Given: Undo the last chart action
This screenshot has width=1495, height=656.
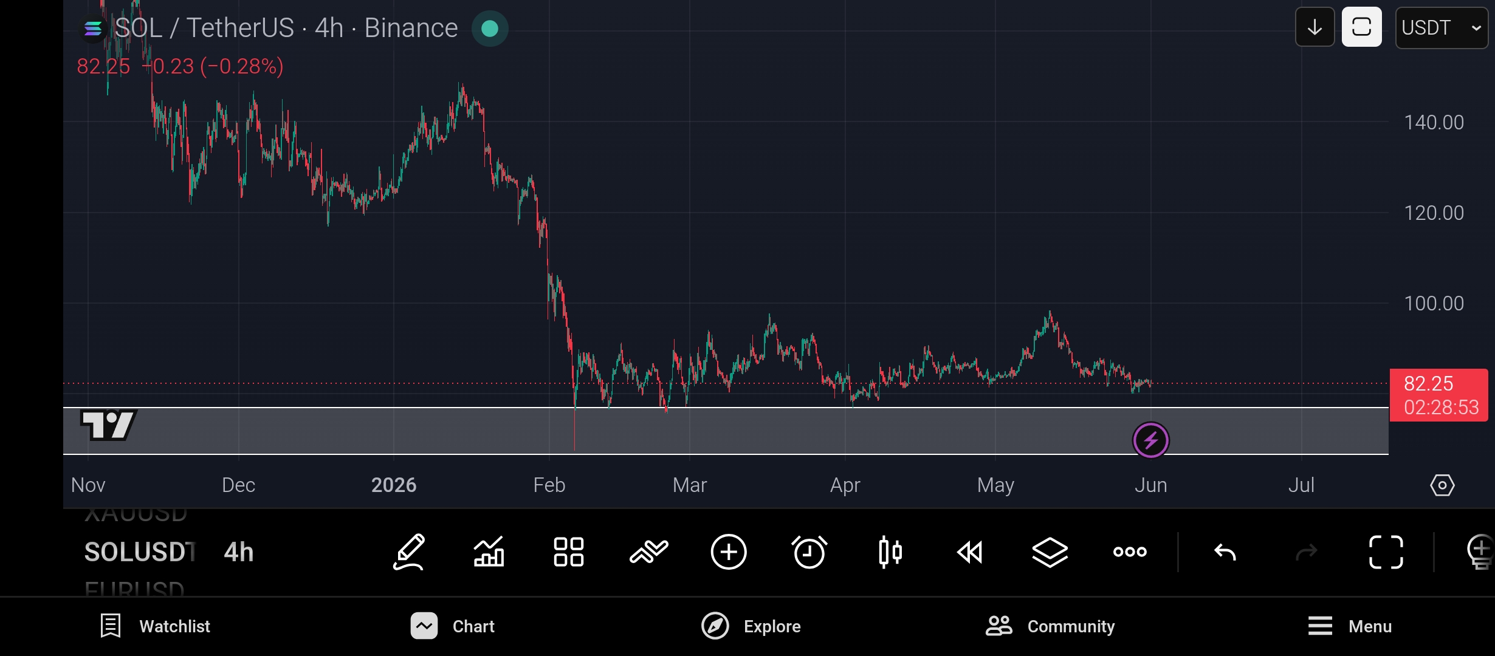Looking at the screenshot, I should pos(1225,552).
